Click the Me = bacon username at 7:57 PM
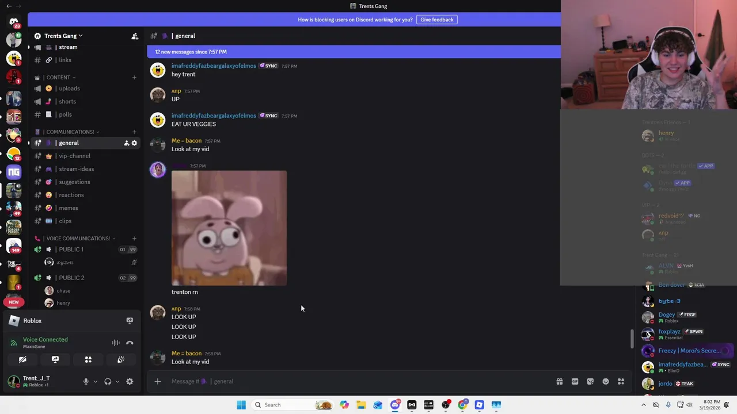The width and height of the screenshot is (737, 414). tap(187, 140)
